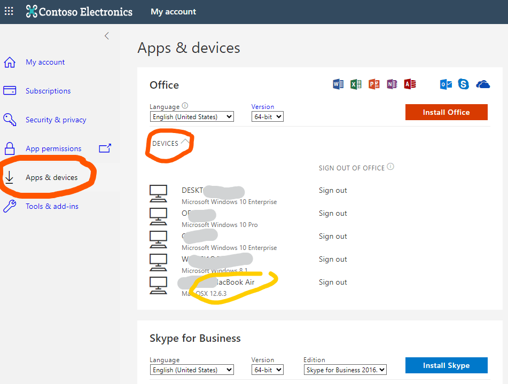Click the Windows 8.1 device computer icon
508x384 pixels.
click(158, 262)
